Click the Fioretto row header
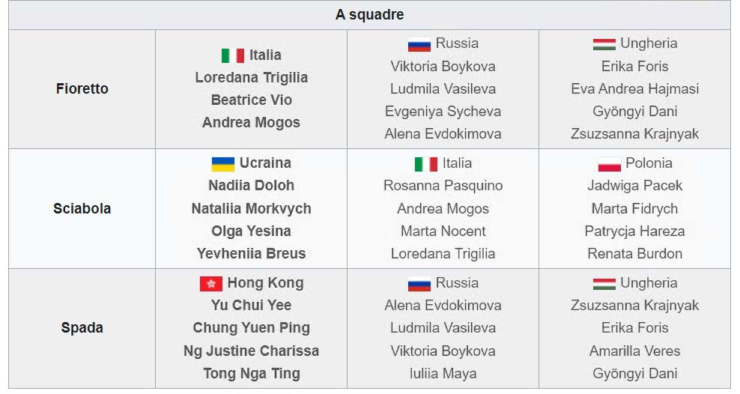Viewport: 740px width, 394px height. click(x=82, y=88)
